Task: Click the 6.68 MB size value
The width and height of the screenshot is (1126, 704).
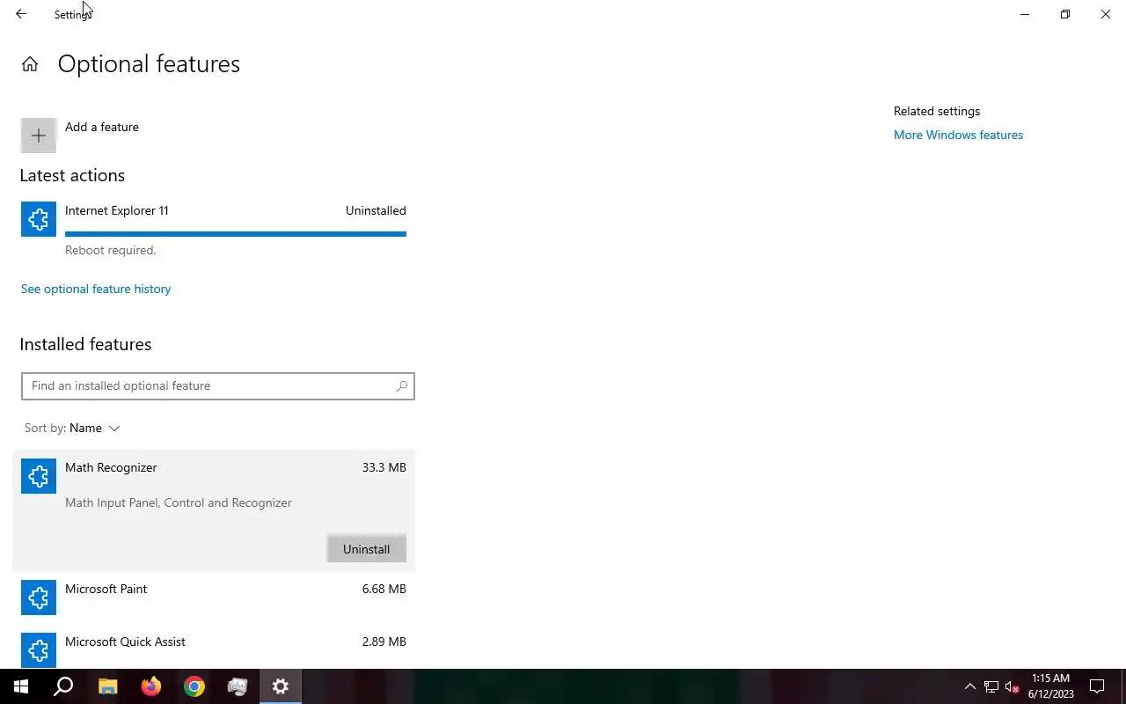Action: pyautogui.click(x=384, y=589)
